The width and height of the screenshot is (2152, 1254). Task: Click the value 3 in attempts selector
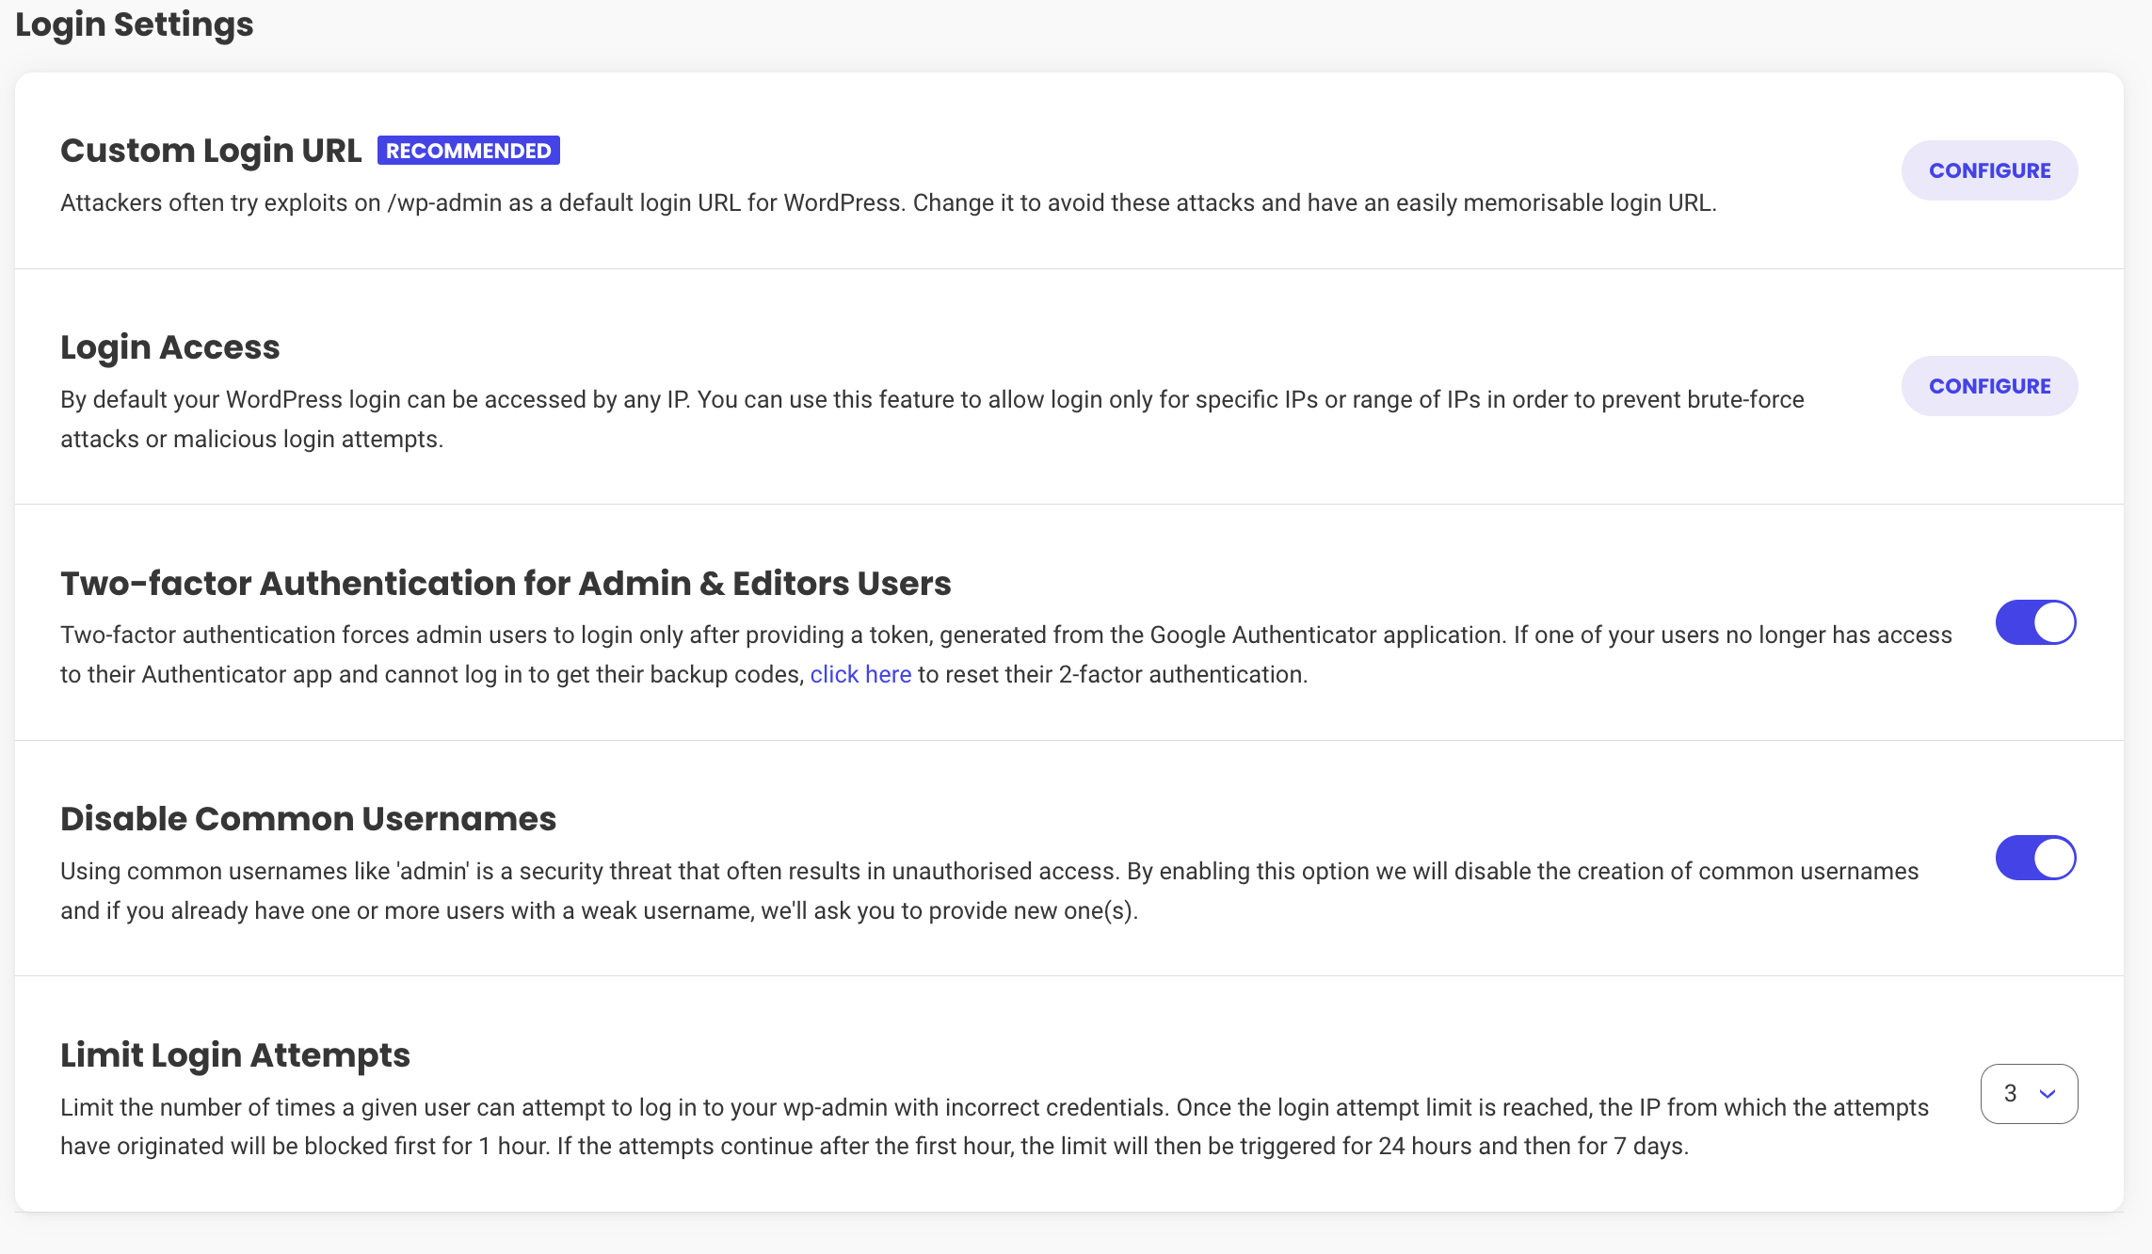pyautogui.click(x=2010, y=1093)
